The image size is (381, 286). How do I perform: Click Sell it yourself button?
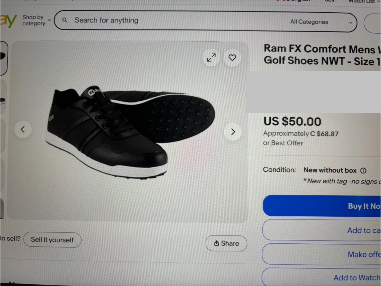click(52, 240)
